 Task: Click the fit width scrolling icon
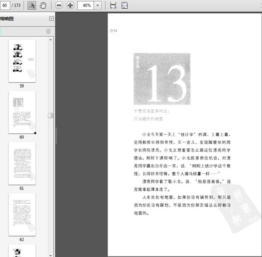[x=113, y=5]
